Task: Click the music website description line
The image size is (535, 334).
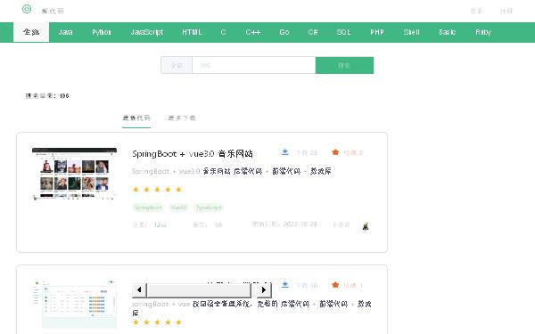Action: [232, 171]
